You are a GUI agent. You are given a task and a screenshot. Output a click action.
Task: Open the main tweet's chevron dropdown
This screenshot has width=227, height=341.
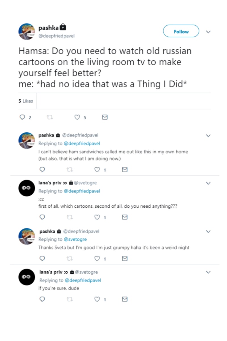[208, 32]
